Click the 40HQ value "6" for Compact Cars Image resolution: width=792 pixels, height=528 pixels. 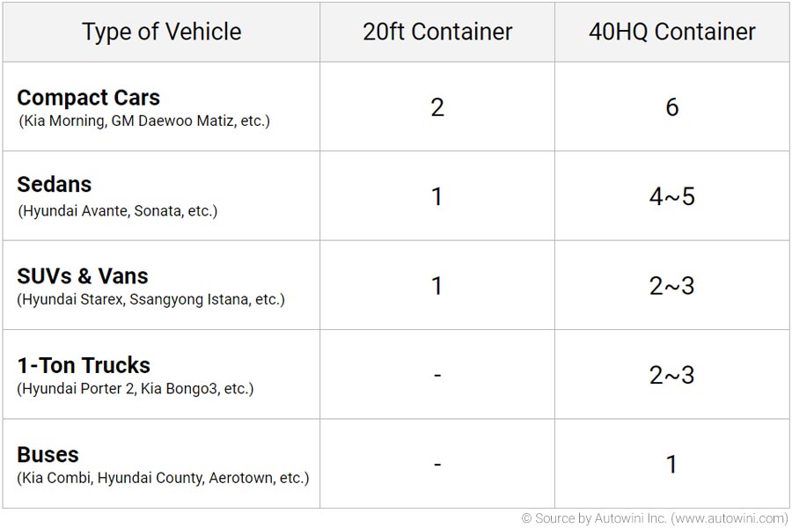point(671,107)
